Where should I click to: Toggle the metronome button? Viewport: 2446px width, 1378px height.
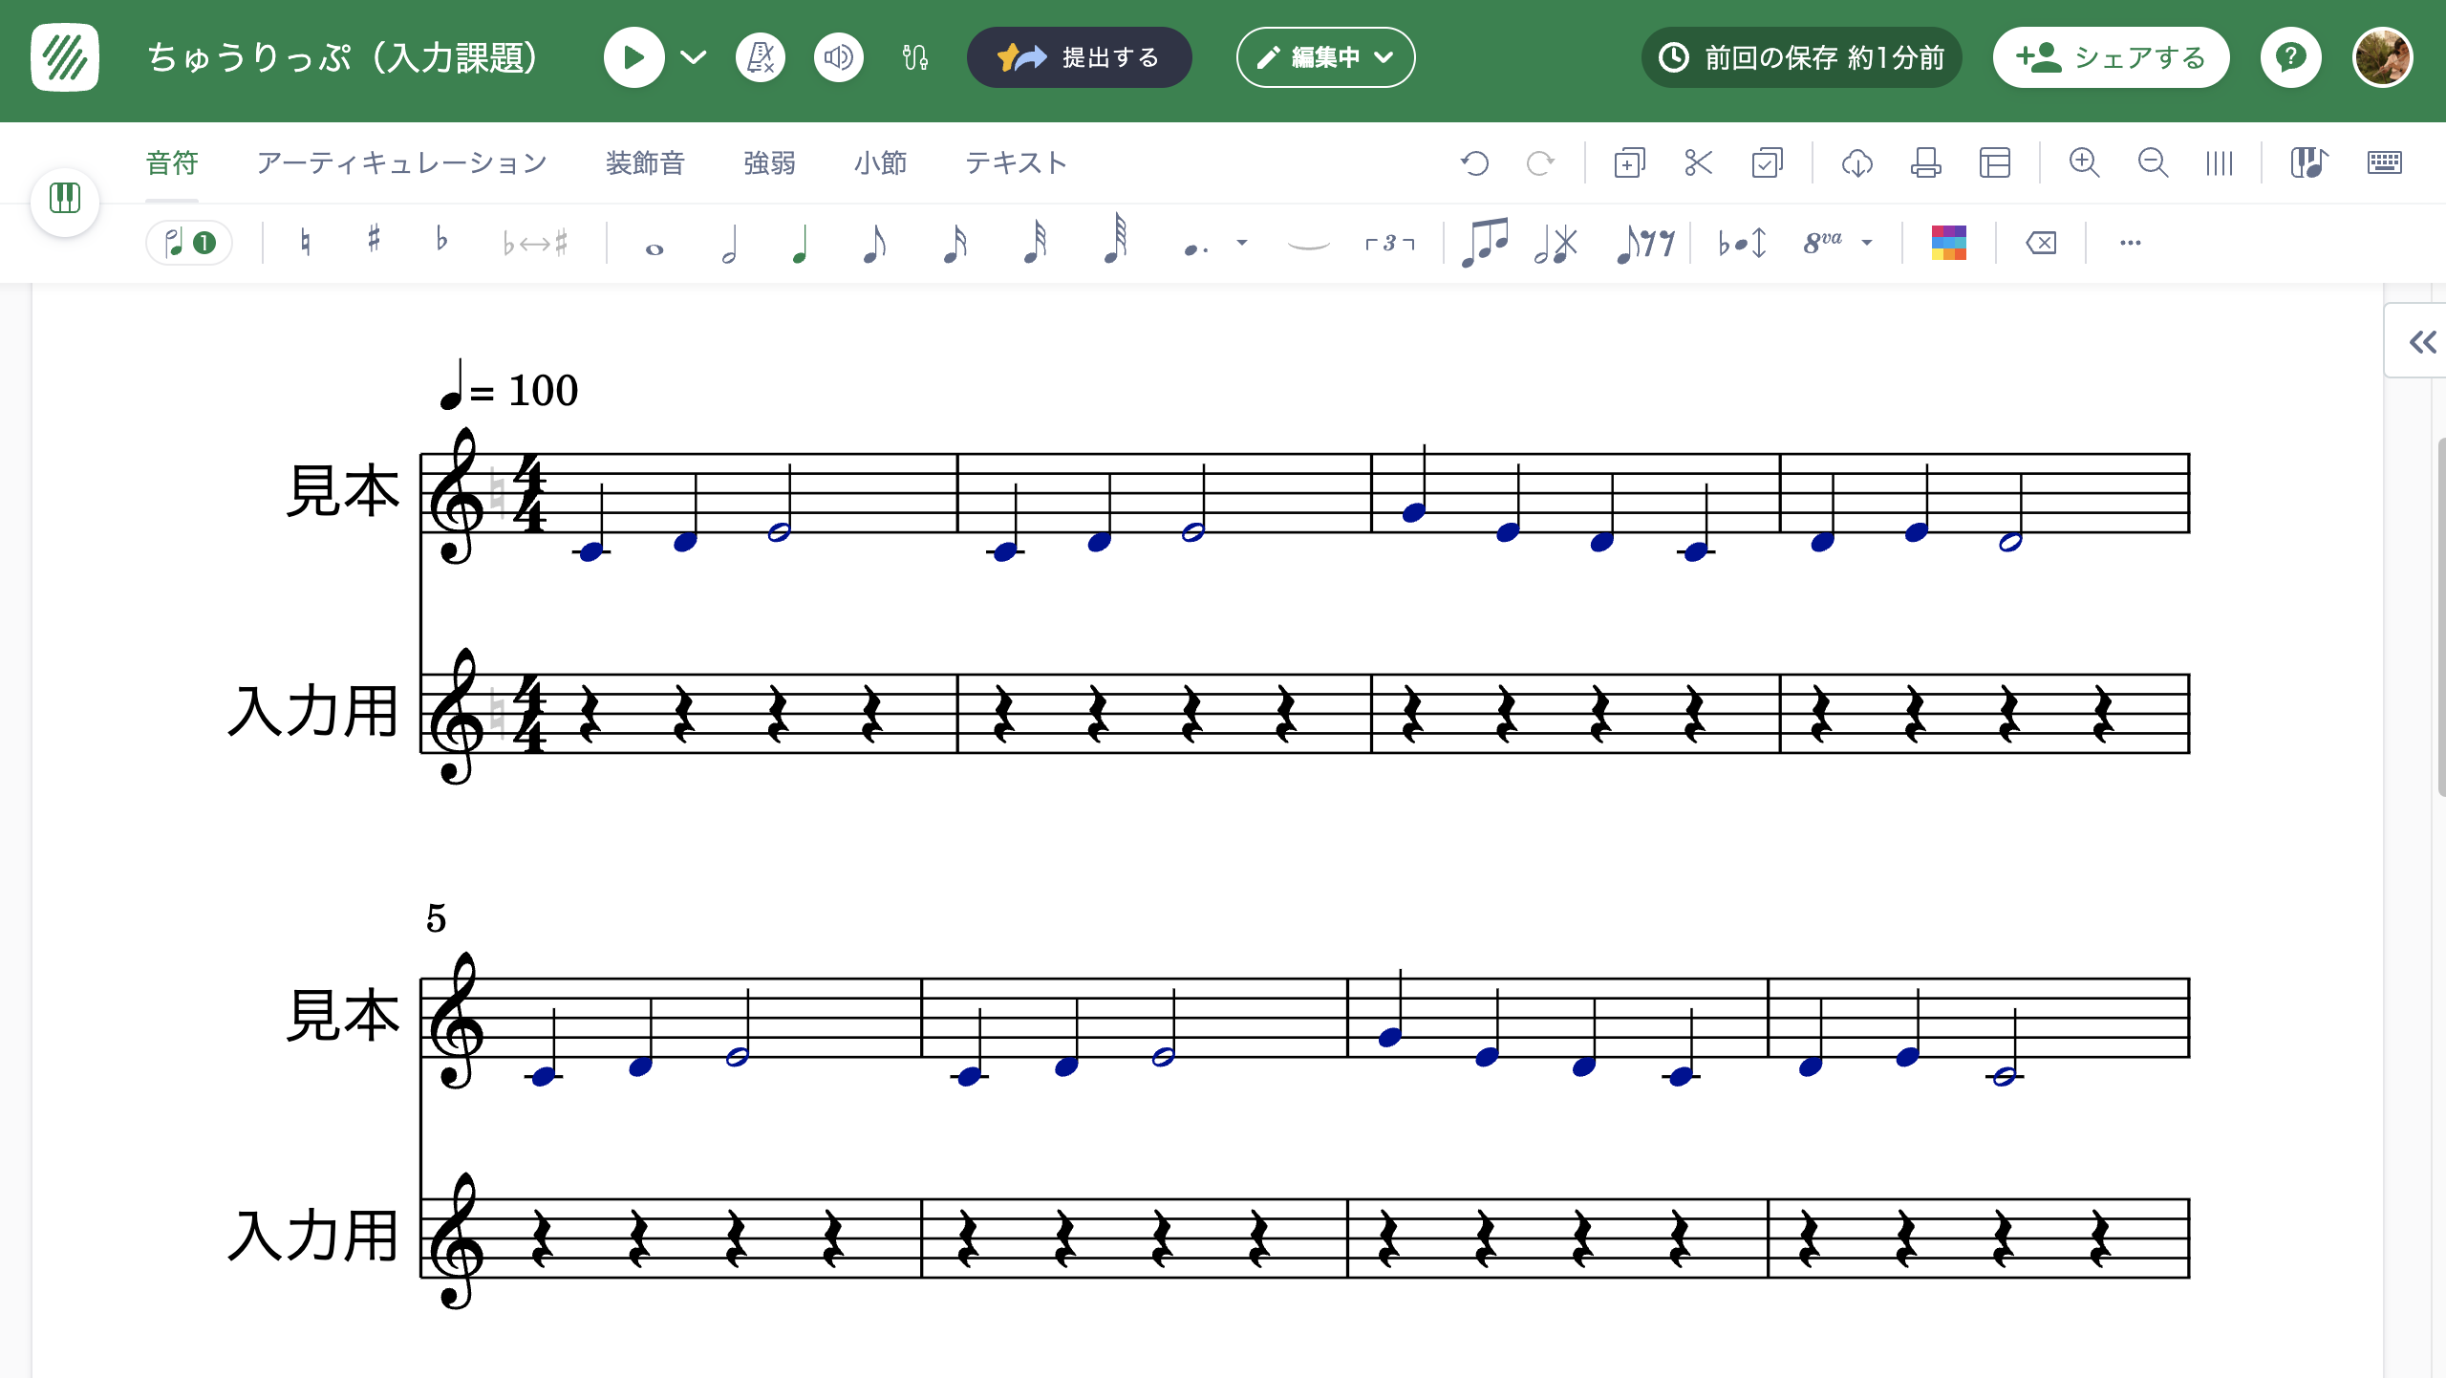pyautogui.click(x=761, y=58)
